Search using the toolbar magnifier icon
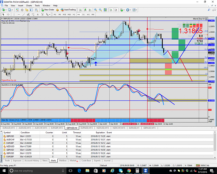The height and width of the screenshot is (174, 217). coord(209,10)
